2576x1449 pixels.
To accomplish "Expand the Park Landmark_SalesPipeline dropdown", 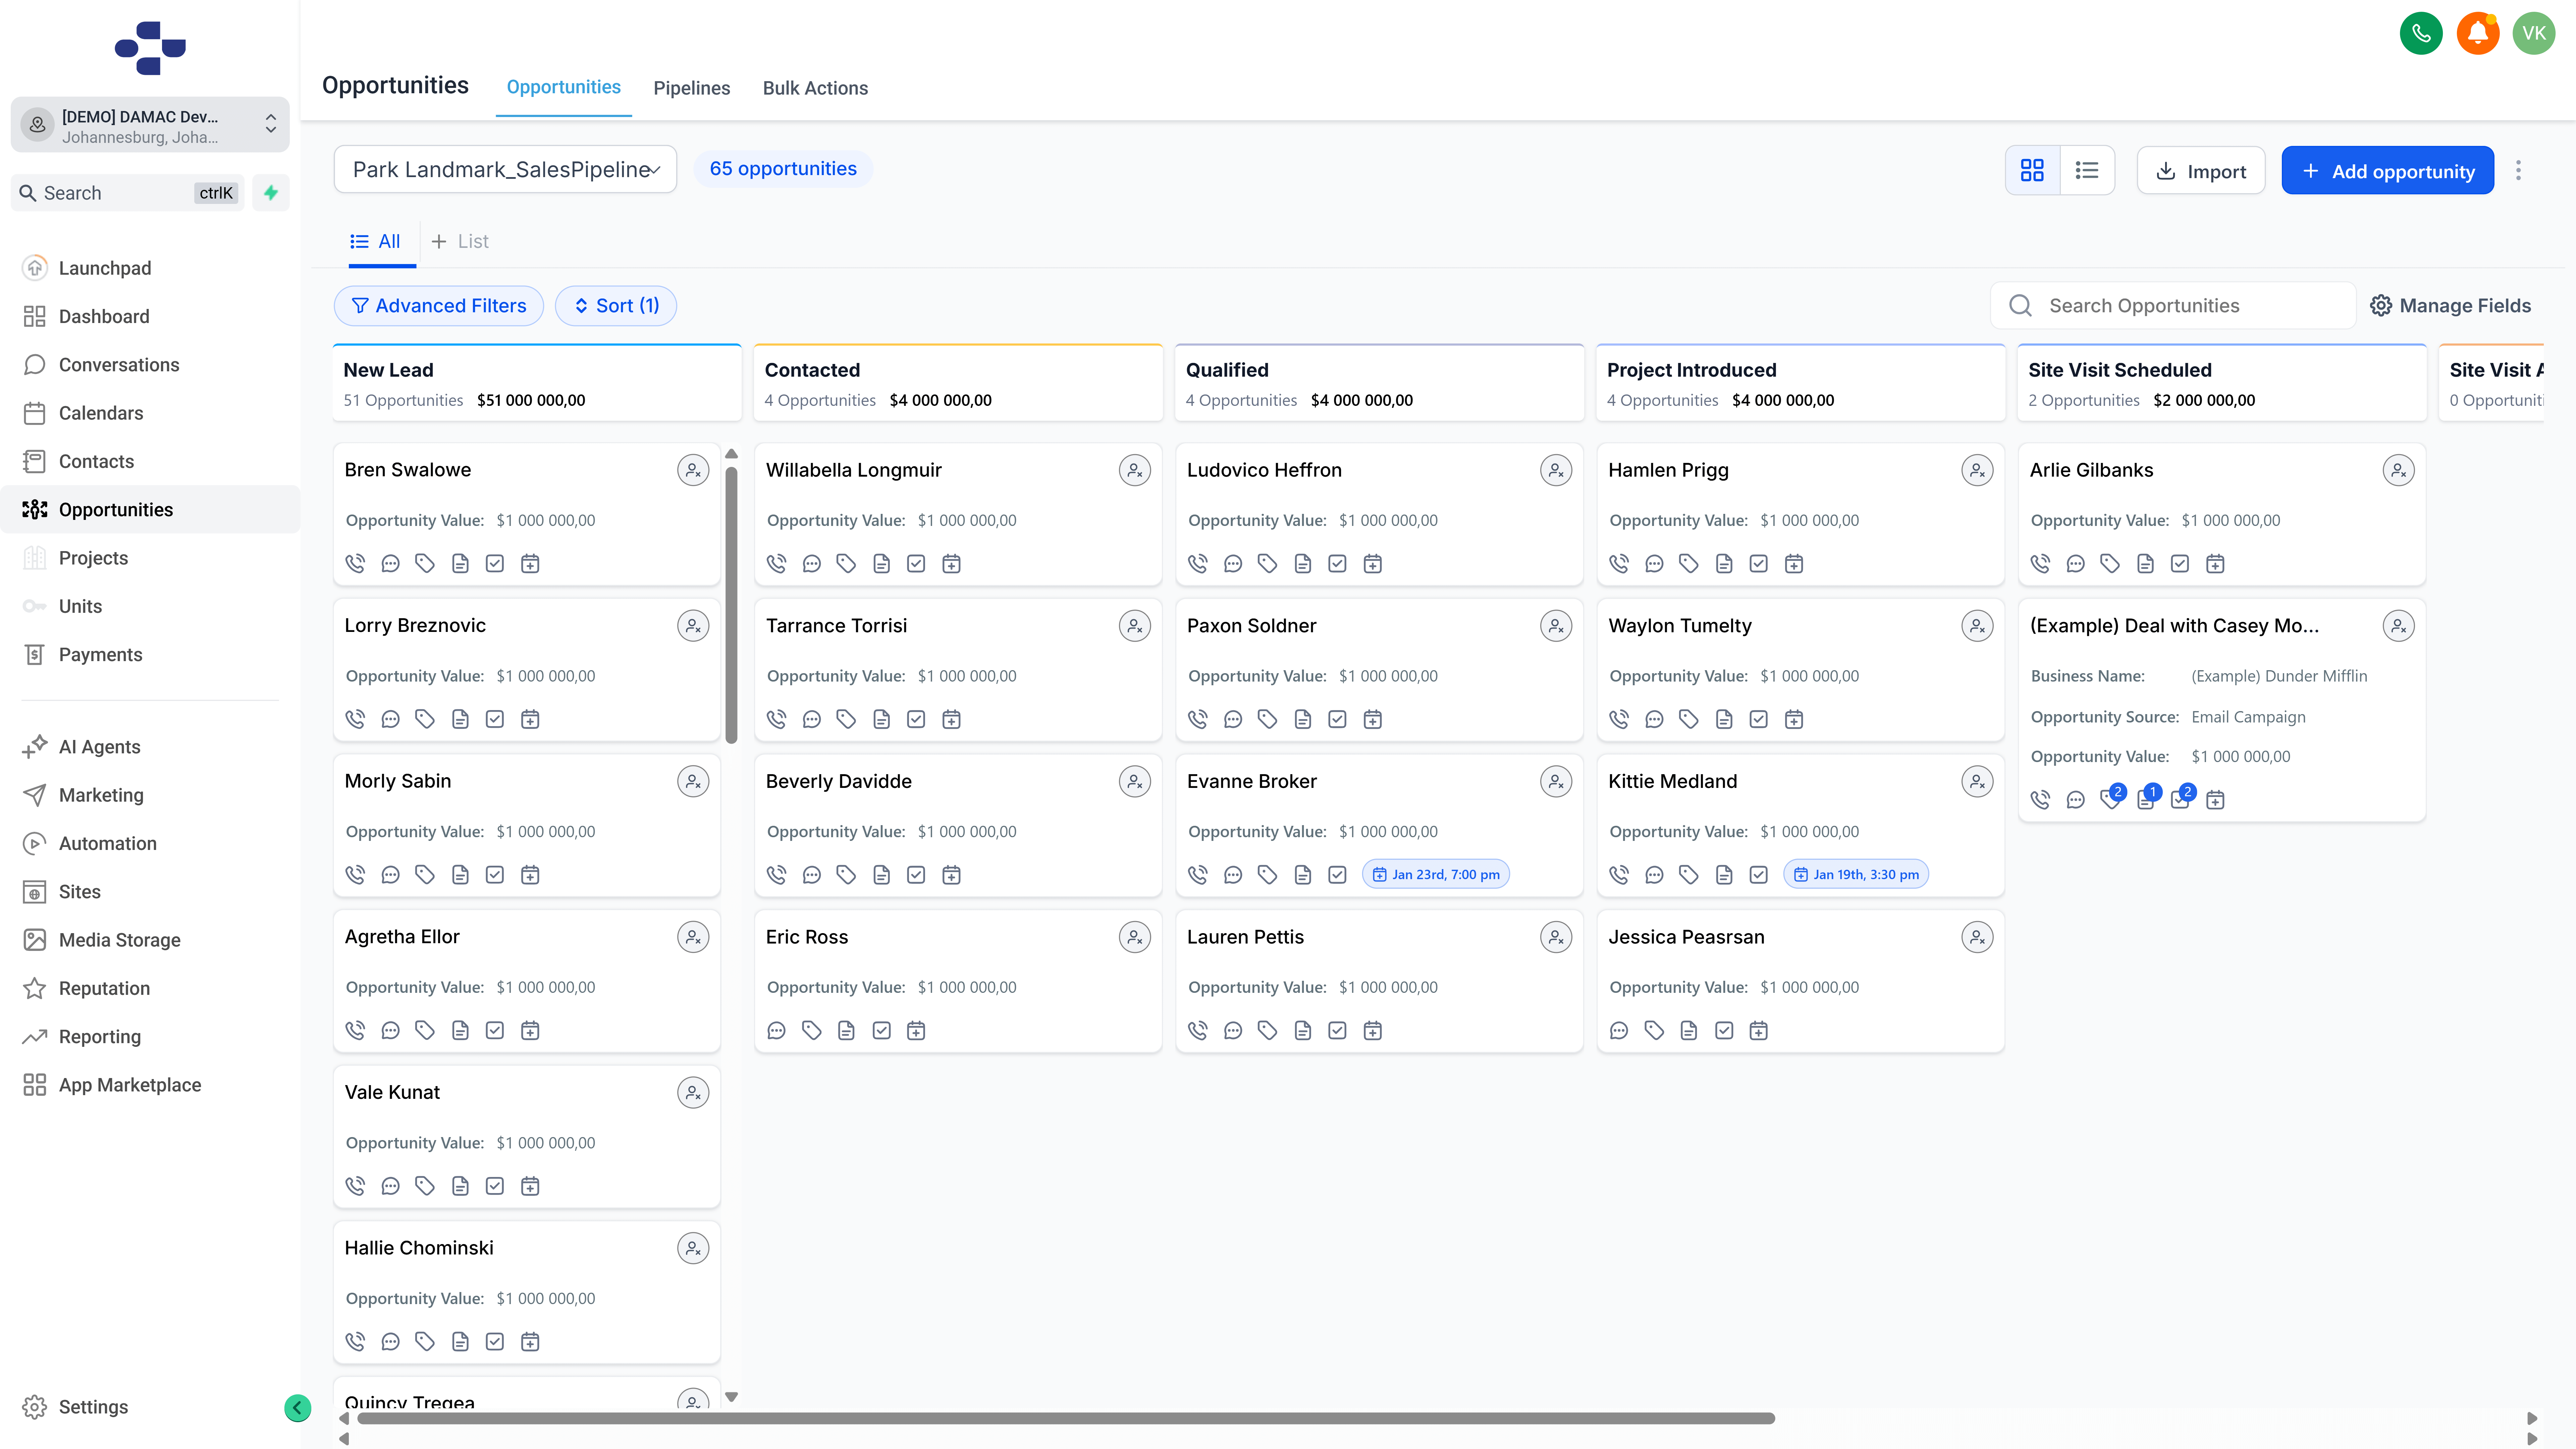I will coord(505,169).
